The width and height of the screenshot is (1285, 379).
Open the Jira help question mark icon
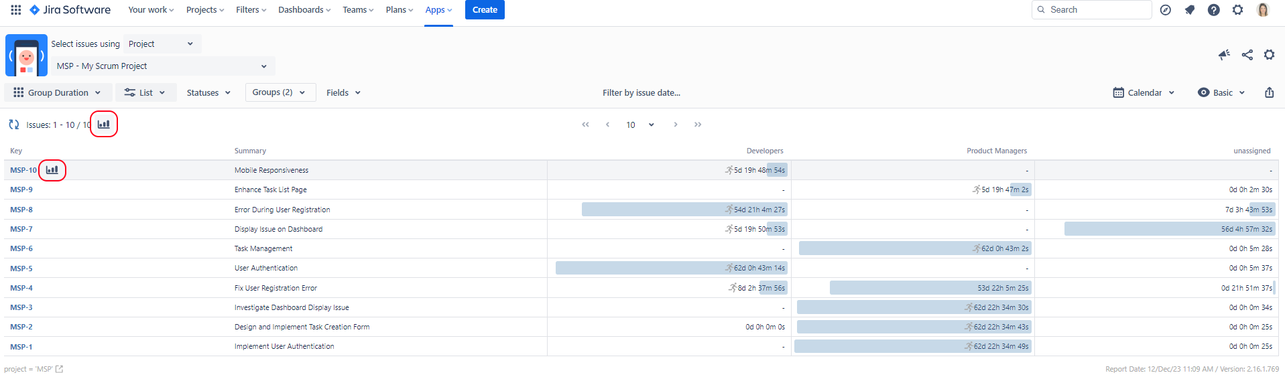point(1213,9)
